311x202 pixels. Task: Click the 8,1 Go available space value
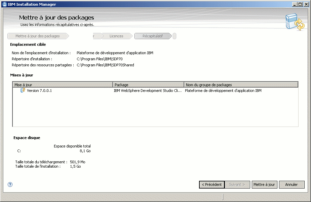coord(85,151)
